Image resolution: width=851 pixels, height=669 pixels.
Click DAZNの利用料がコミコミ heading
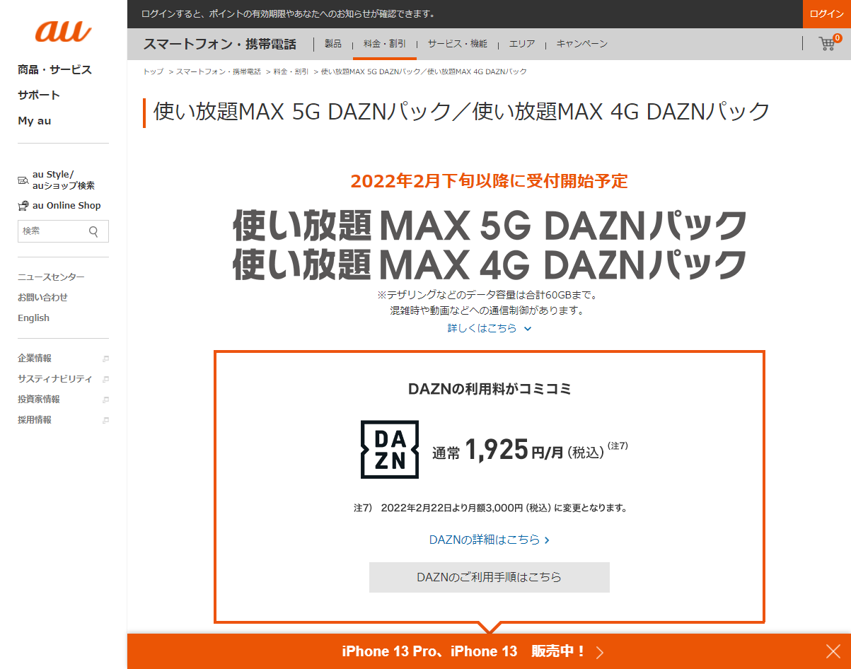(490, 389)
